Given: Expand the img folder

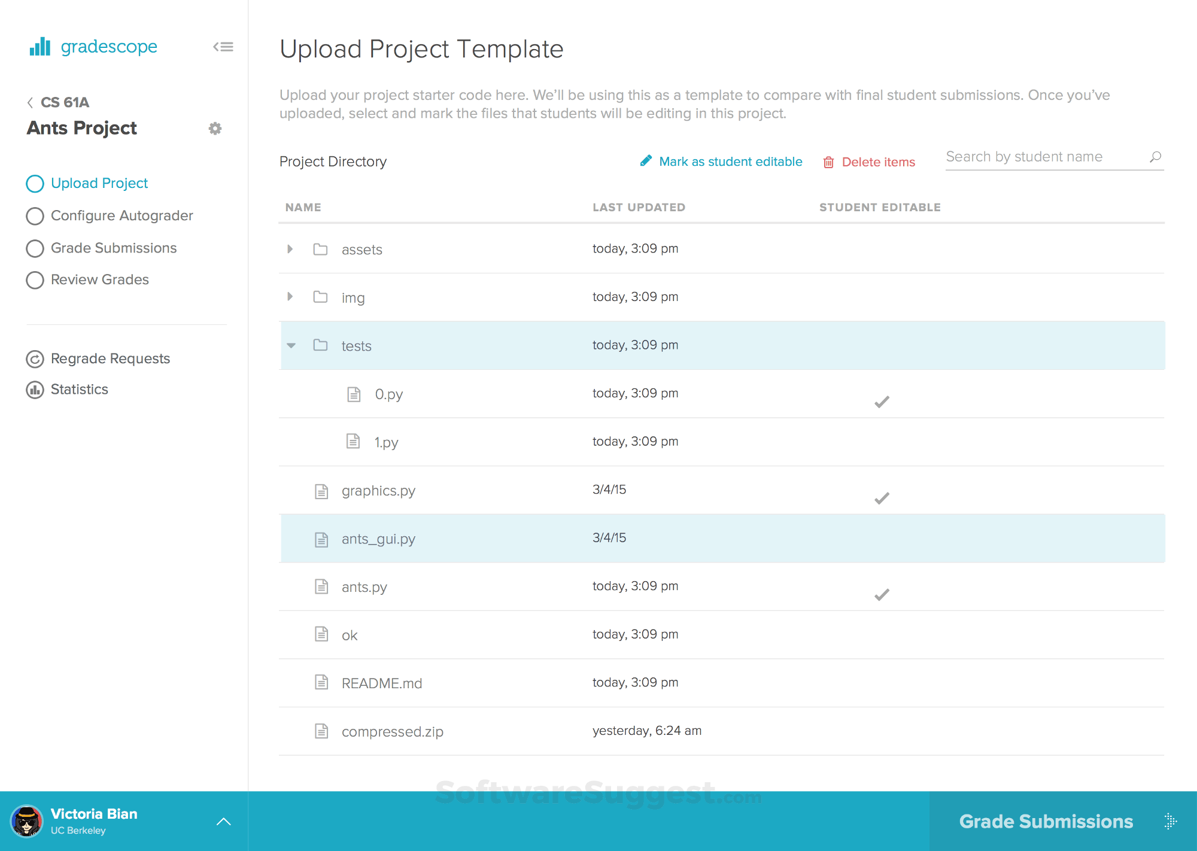Looking at the screenshot, I should coord(290,297).
